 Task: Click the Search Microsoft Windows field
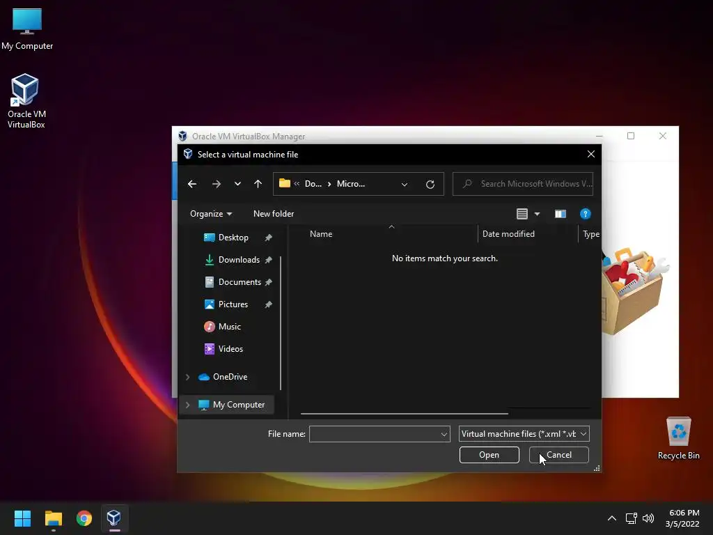(x=523, y=184)
